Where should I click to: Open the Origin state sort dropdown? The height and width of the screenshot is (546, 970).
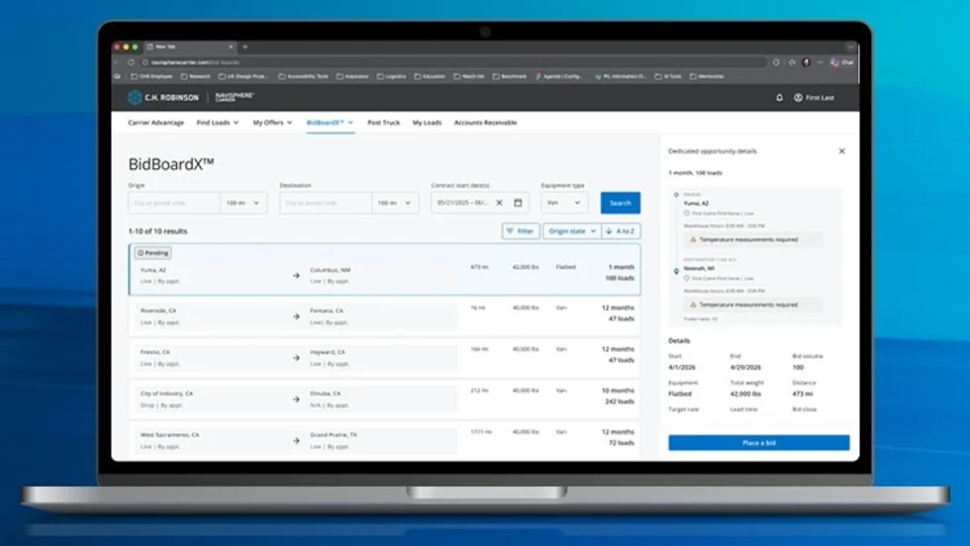coord(572,231)
